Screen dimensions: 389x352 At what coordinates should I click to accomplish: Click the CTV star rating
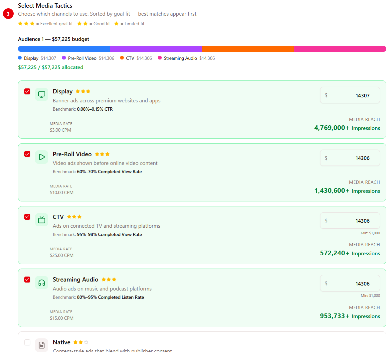click(x=74, y=217)
